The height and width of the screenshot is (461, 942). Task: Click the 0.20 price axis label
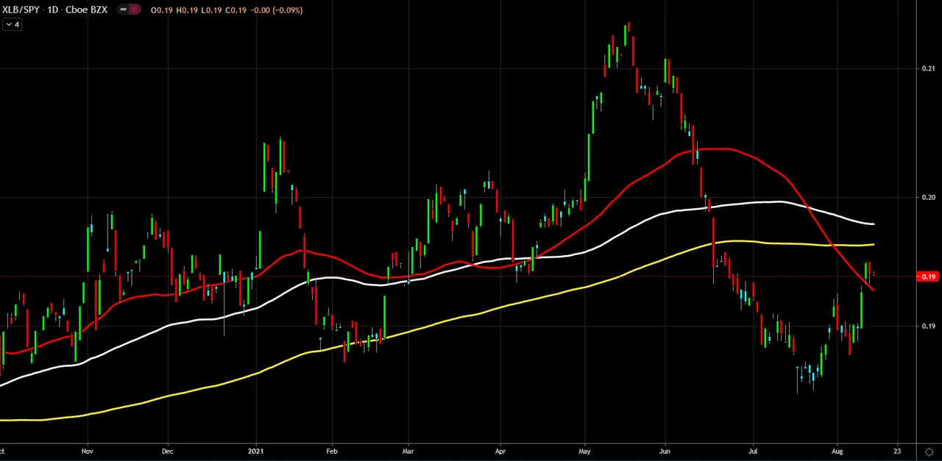[928, 197]
